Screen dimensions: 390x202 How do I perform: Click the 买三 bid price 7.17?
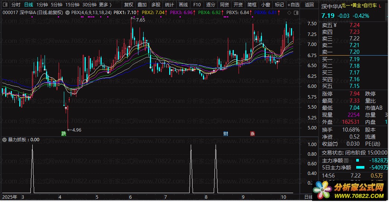click(x=354, y=73)
